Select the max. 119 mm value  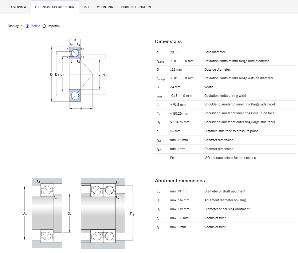pyautogui.click(x=180, y=209)
